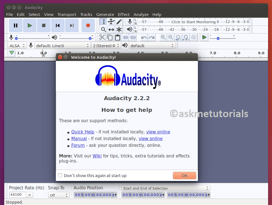This screenshot has width=272, height=205.
Task: Open the Edit menu
Action: (x=21, y=15)
